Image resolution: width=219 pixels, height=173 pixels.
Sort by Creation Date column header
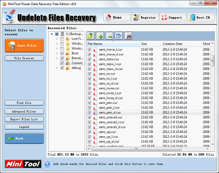182,44
